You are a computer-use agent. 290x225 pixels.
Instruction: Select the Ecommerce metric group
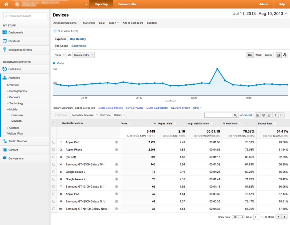pos(79,46)
